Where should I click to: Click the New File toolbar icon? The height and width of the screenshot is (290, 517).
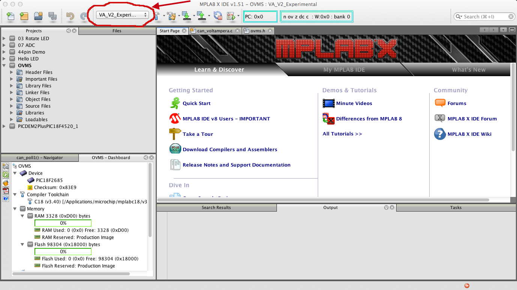click(11, 16)
